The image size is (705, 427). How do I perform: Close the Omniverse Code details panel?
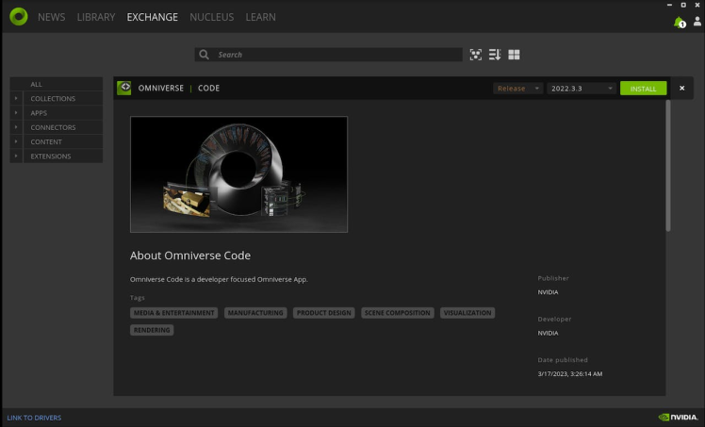pyautogui.click(x=681, y=88)
